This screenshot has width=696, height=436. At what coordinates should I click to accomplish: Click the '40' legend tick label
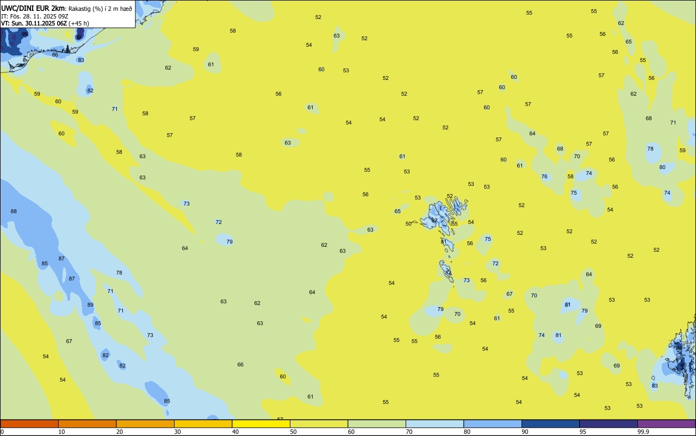tap(235, 432)
